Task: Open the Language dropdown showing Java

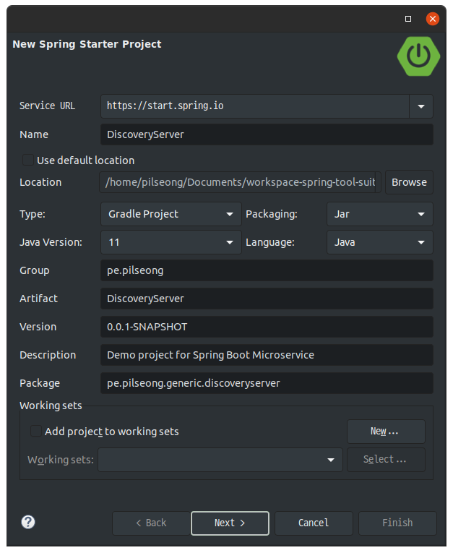Action: click(x=380, y=242)
